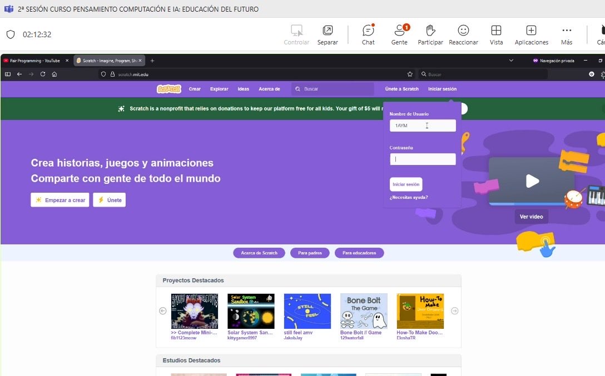Click the tracking protection shield in the address bar
The height and width of the screenshot is (376, 605).
103,74
